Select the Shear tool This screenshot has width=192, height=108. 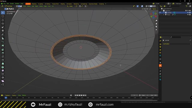(3, 81)
